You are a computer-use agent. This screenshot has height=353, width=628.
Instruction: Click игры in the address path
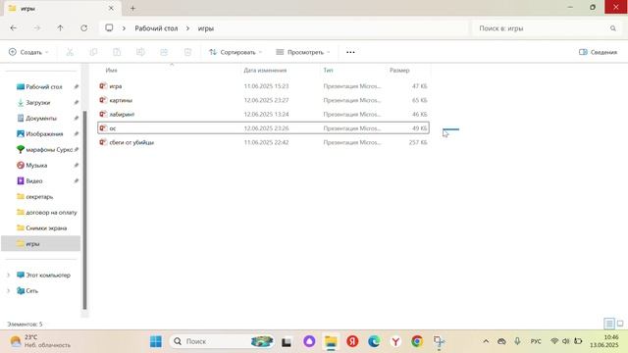tap(206, 28)
